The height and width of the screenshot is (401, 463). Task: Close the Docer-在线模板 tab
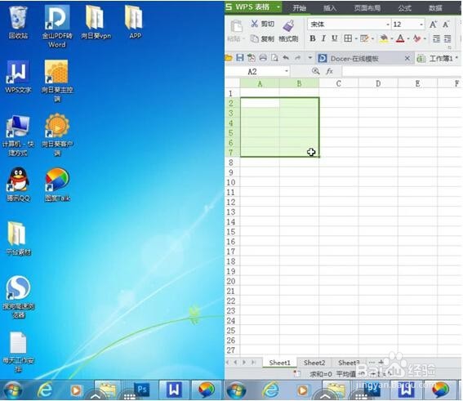(x=407, y=58)
